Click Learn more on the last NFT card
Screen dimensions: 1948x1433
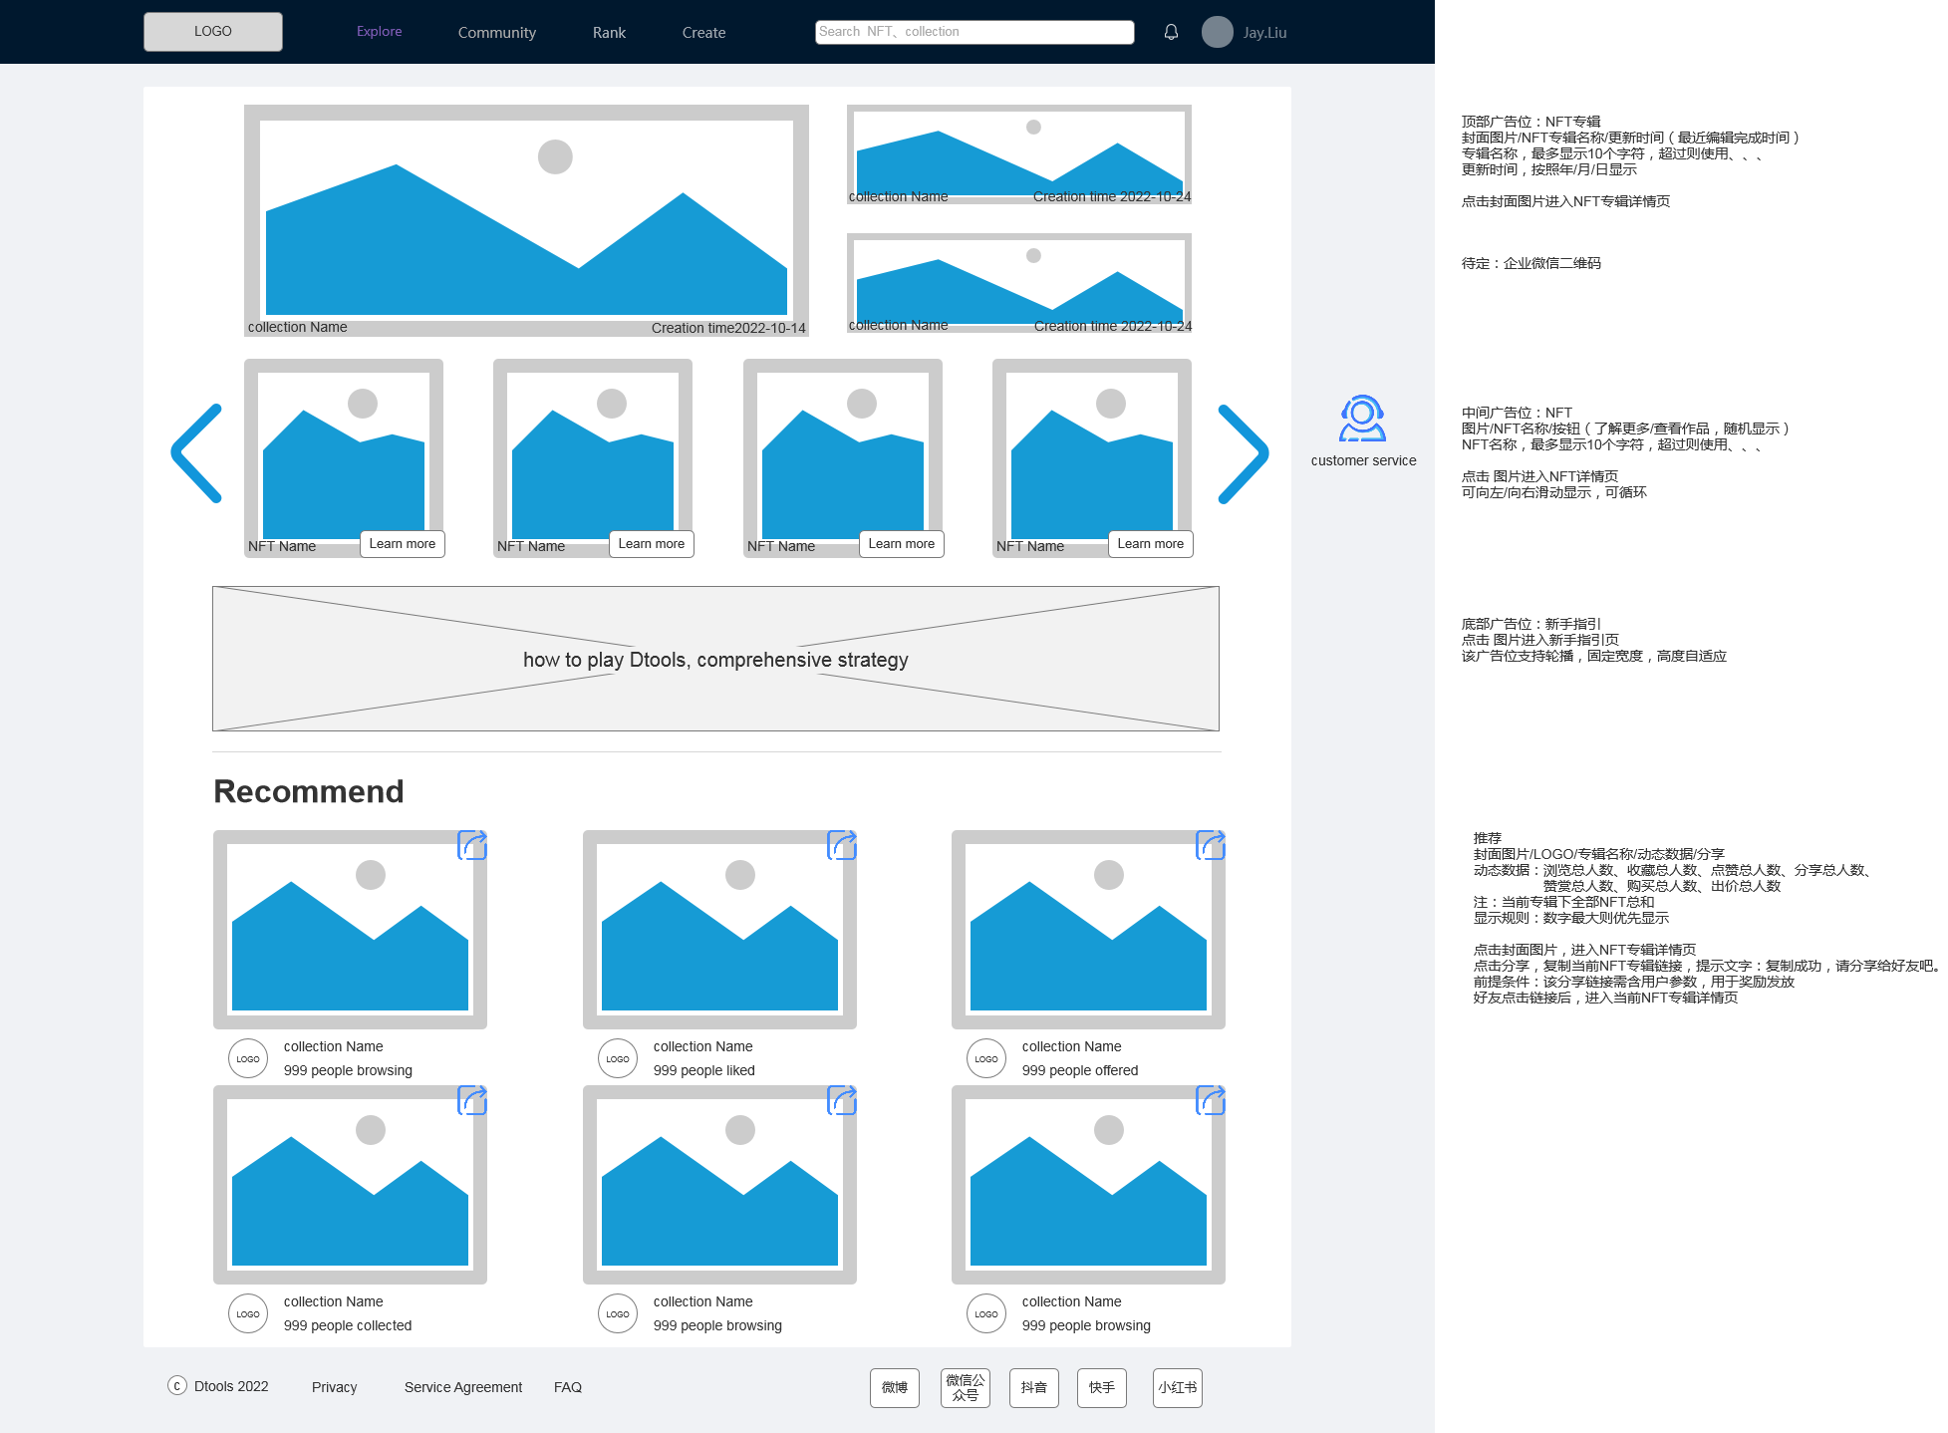coord(1150,544)
